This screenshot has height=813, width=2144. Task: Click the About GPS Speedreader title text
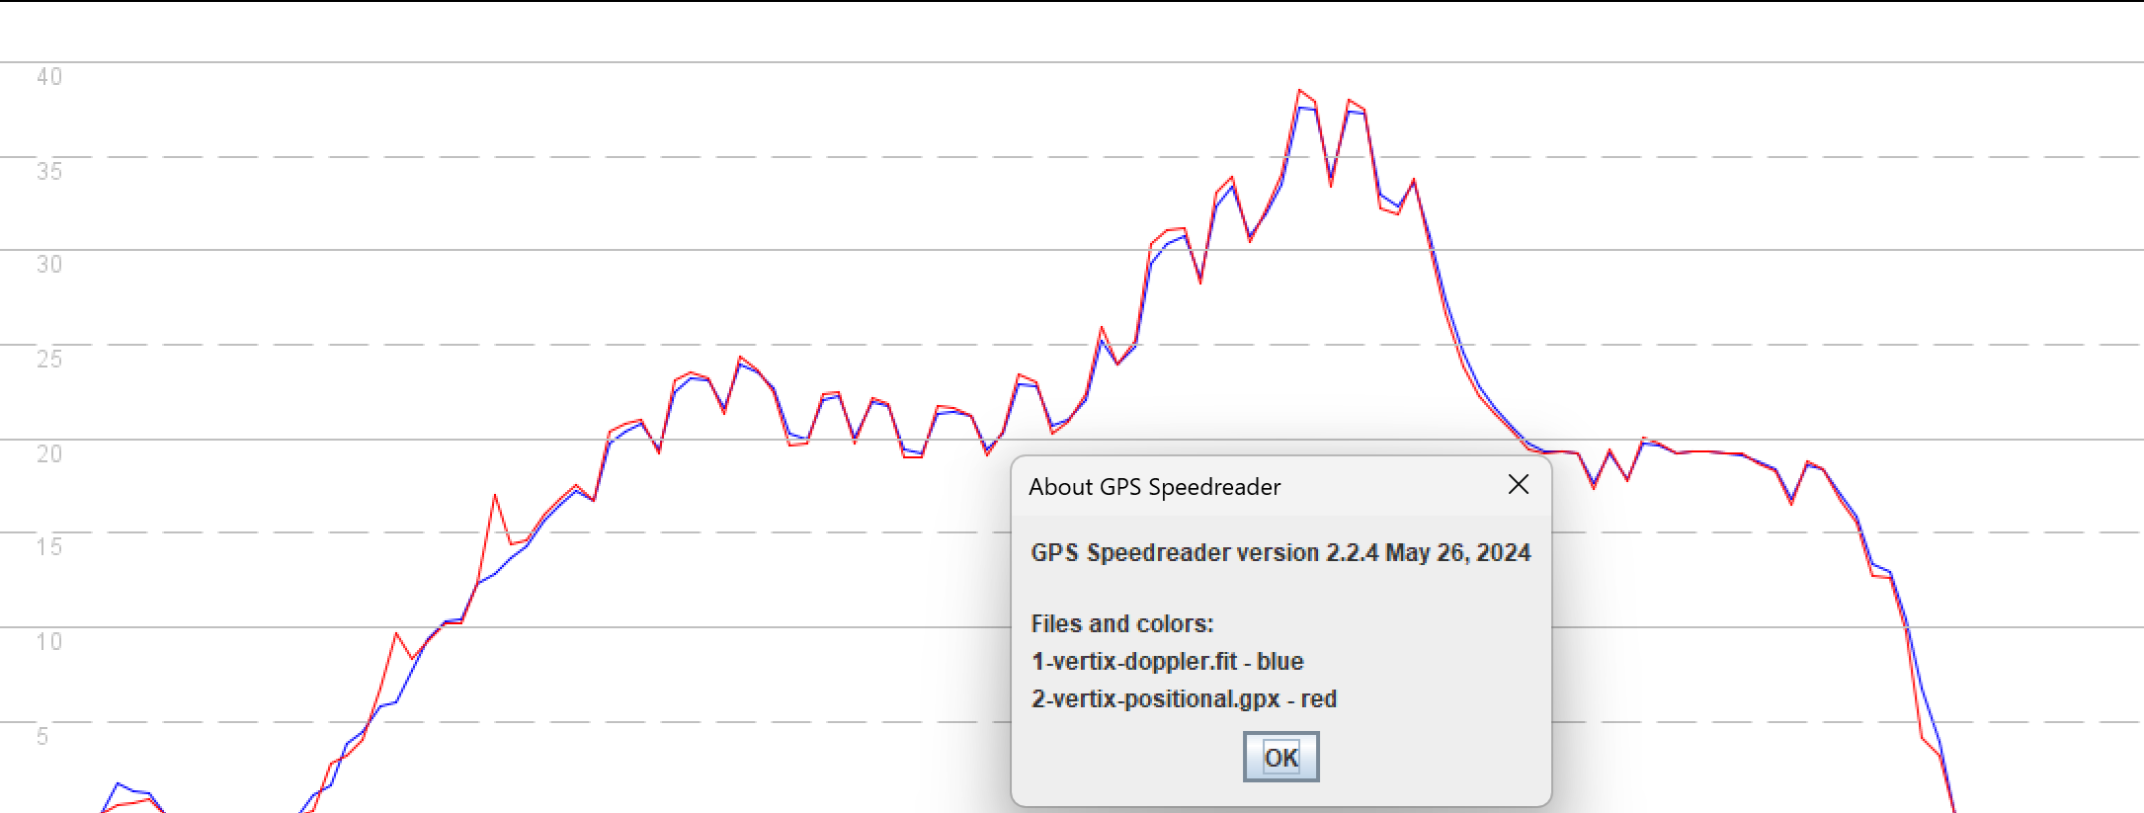[1154, 487]
